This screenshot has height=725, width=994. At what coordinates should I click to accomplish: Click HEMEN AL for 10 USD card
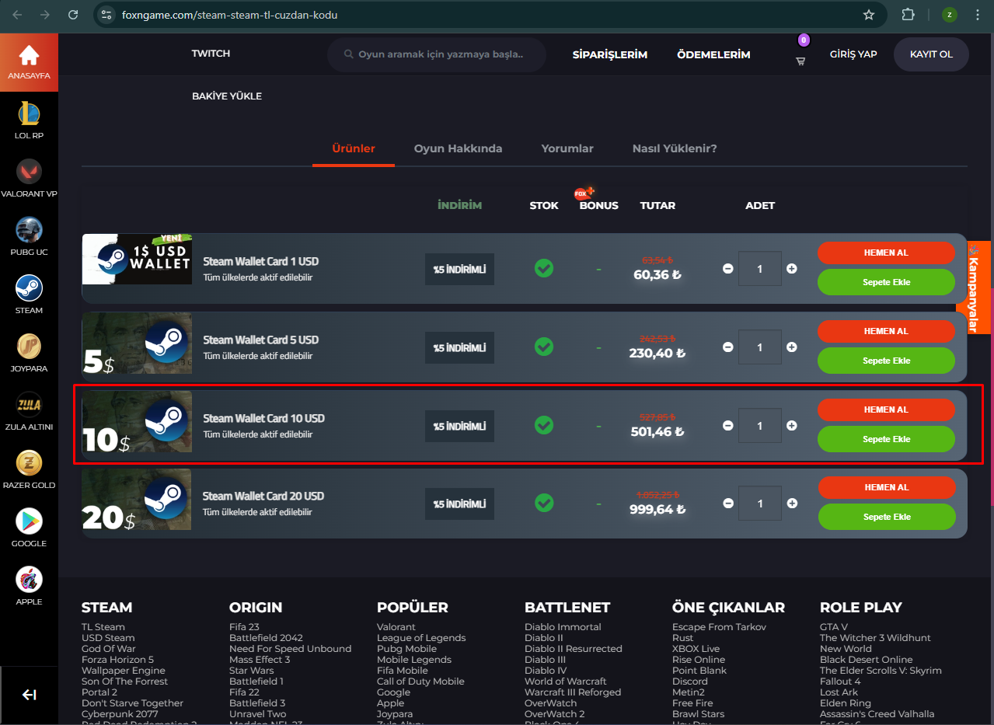click(x=886, y=410)
